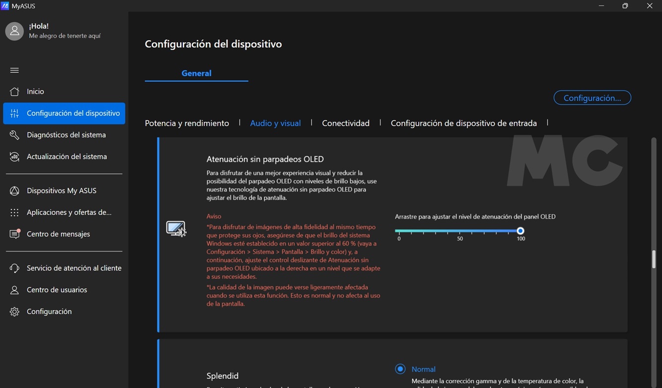Open the Configuración gear icon in sidebar
Image resolution: width=662 pixels, height=388 pixels.
[x=14, y=312]
